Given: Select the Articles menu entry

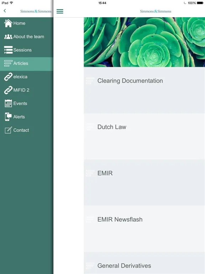Looking at the screenshot, I should (27, 64).
